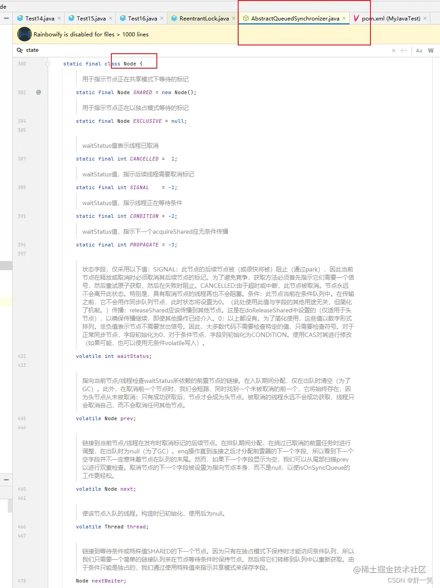Close the ReentrantLock.java tab
Image resolution: width=440 pixels, height=588 pixels.
[234, 19]
